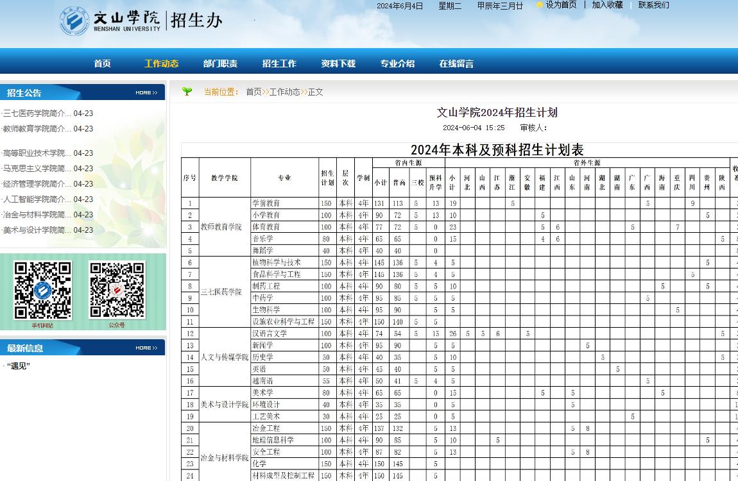Viewport: 738px width, 481px height.
Task: Click the 环境设计 major cell
Action: (285, 404)
